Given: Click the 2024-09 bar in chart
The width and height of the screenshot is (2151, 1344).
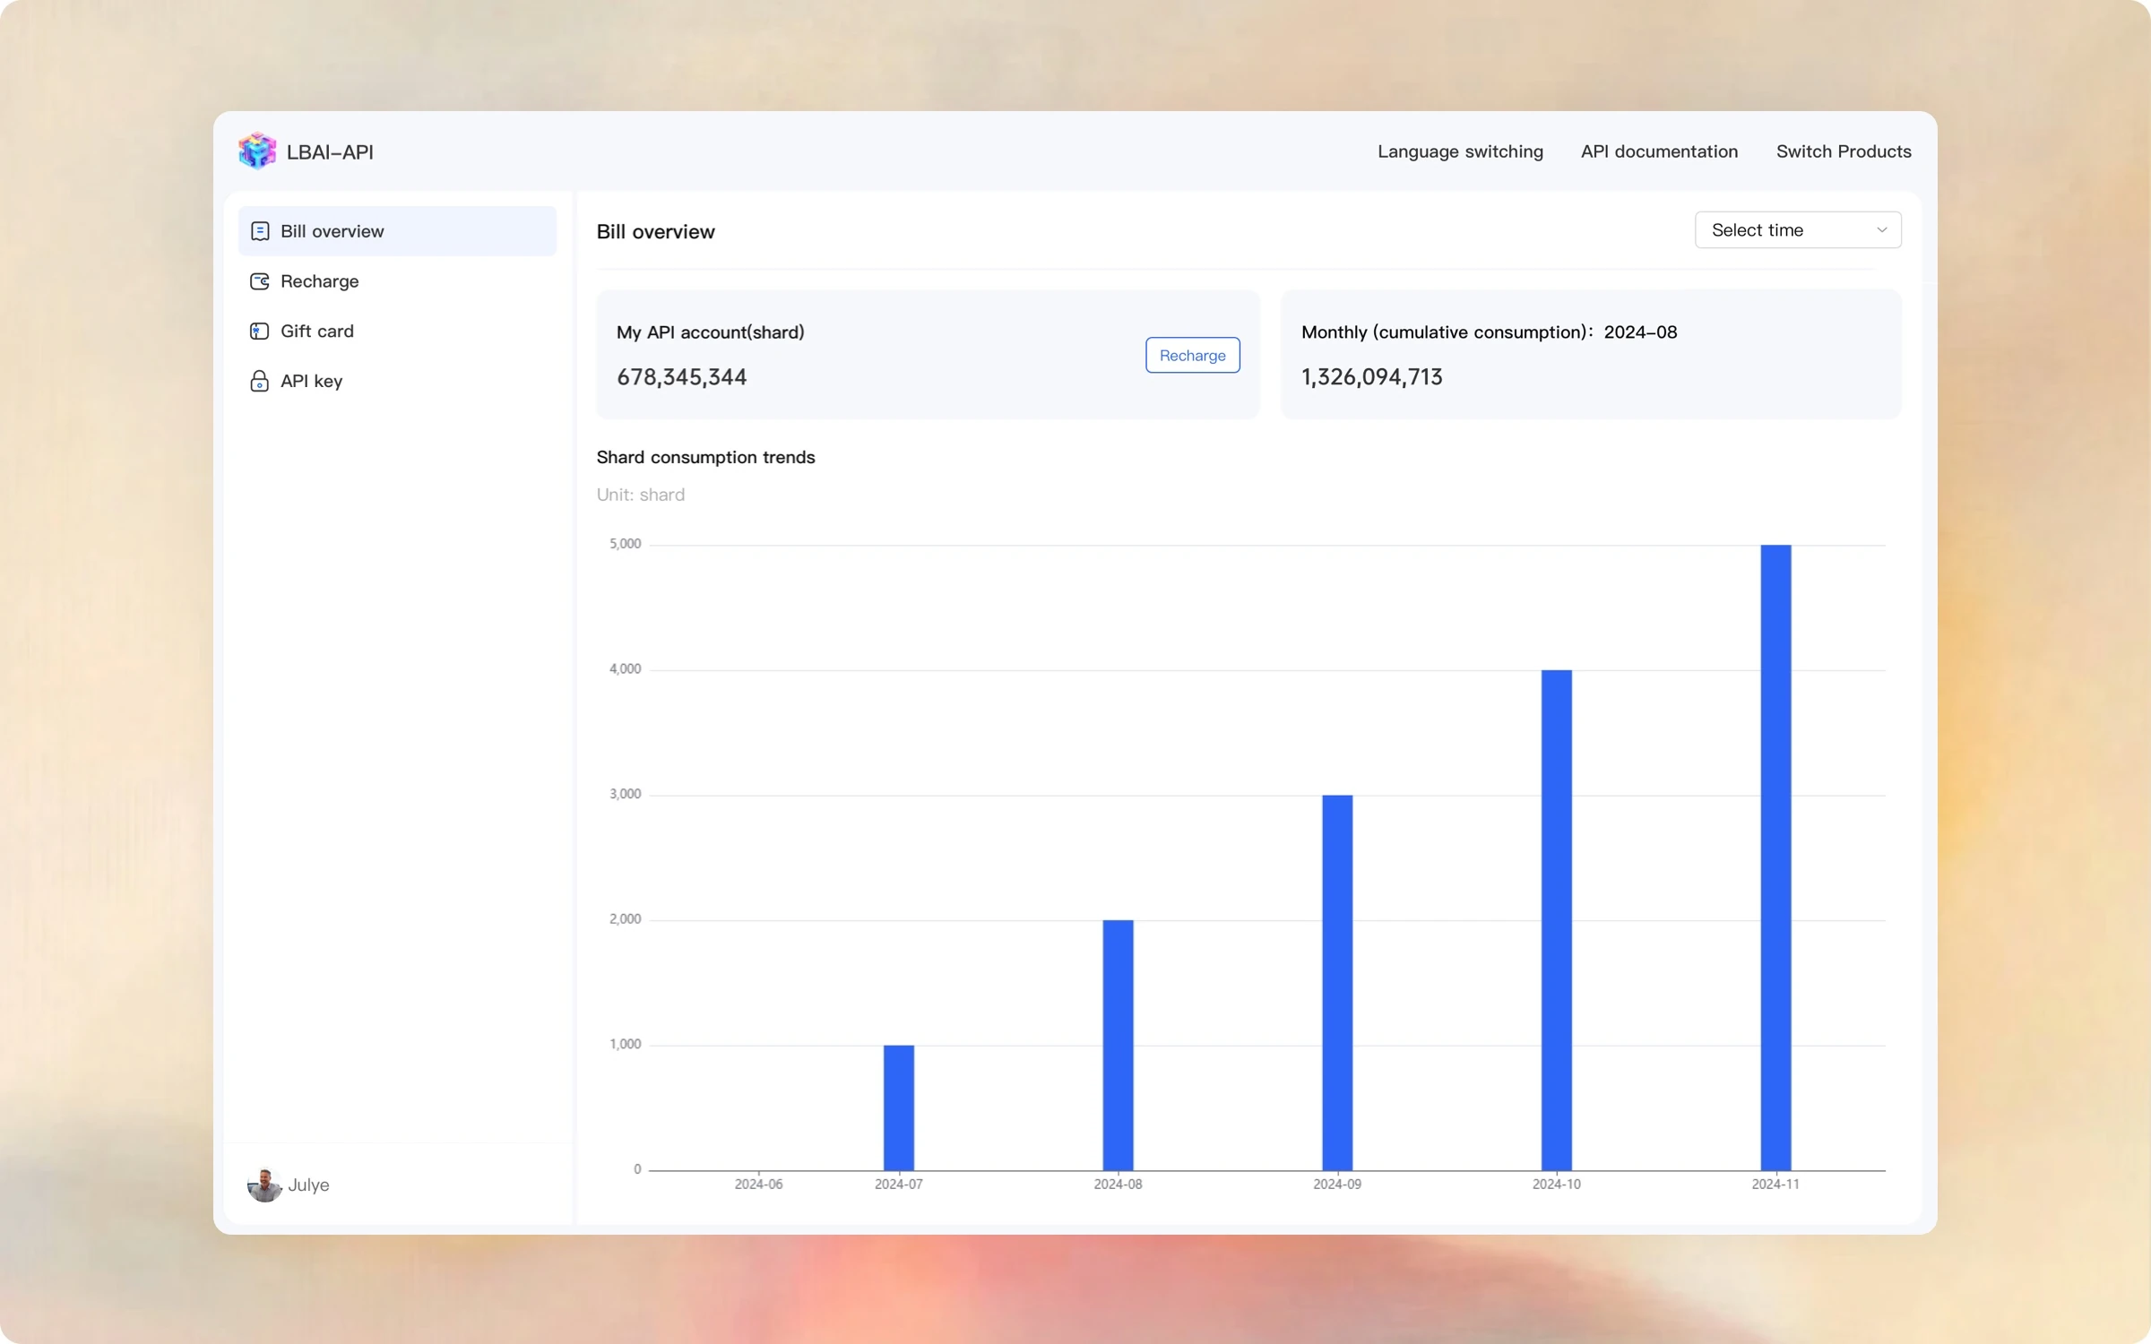Looking at the screenshot, I should [x=1337, y=982].
